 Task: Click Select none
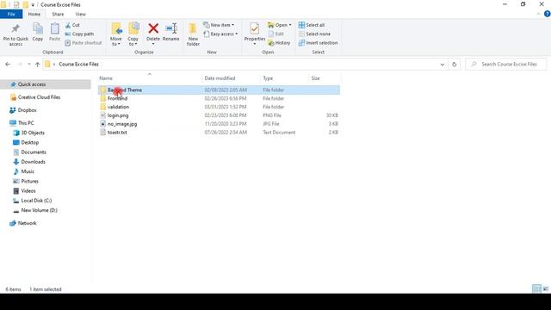(314, 34)
